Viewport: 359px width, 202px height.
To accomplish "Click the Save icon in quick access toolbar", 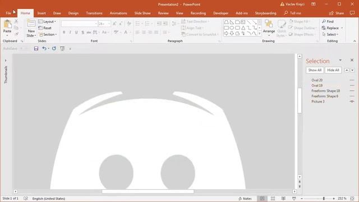I will [x=36, y=49].
